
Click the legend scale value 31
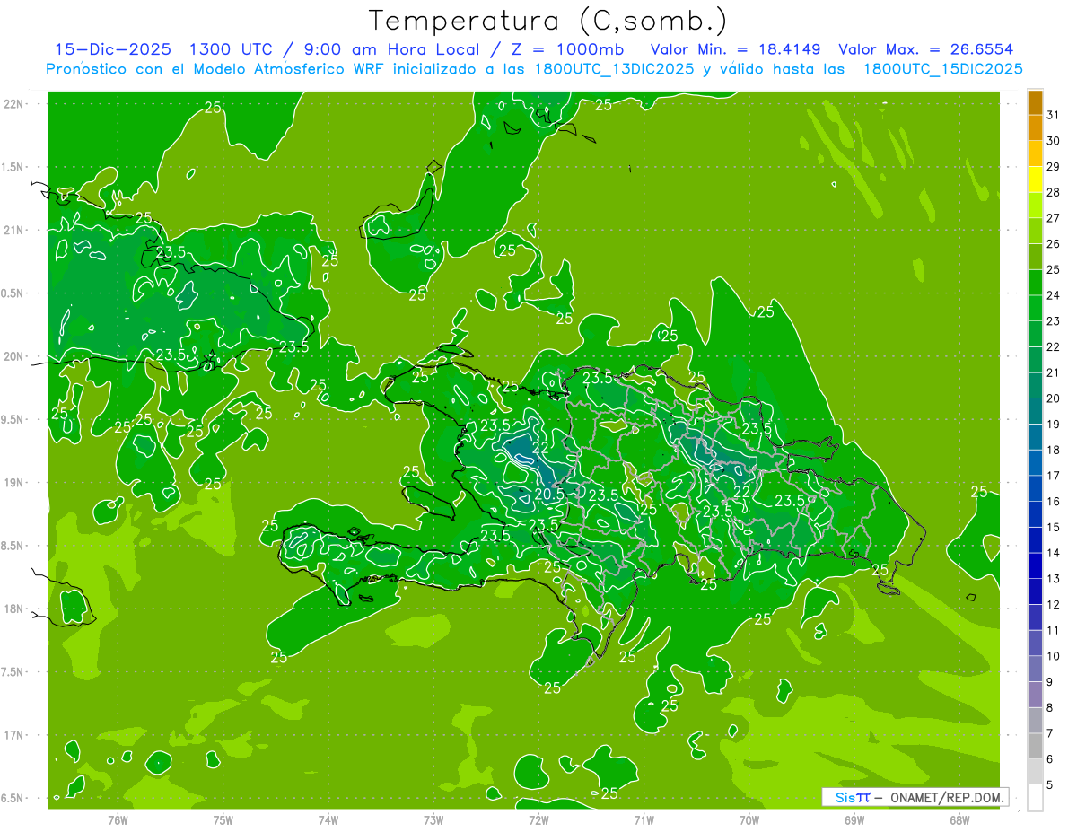(x=1053, y=115)
